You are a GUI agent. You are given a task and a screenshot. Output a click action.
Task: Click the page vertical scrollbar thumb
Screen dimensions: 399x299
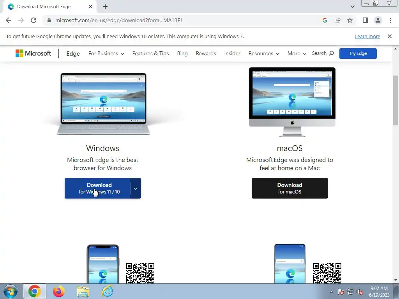(395, 100)
